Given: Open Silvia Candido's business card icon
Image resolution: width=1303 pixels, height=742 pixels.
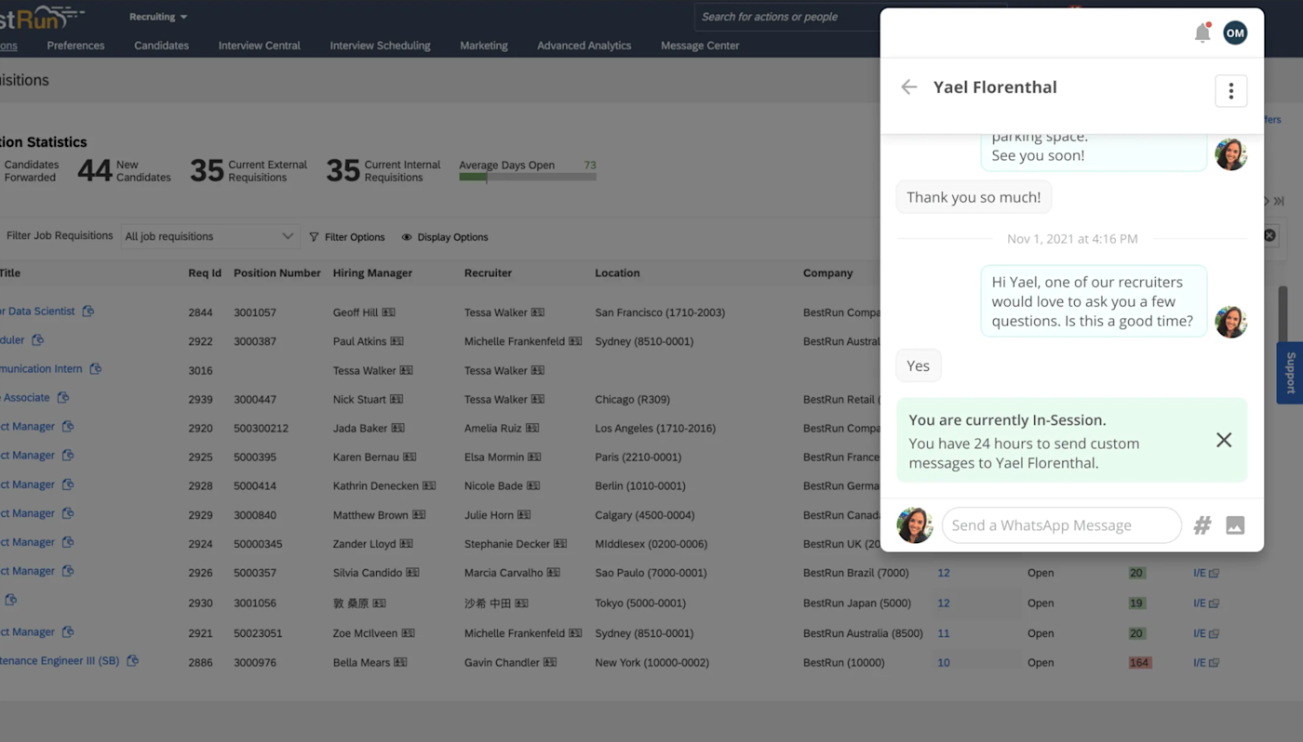Looking at the screenshot, I should coord(412,573).
